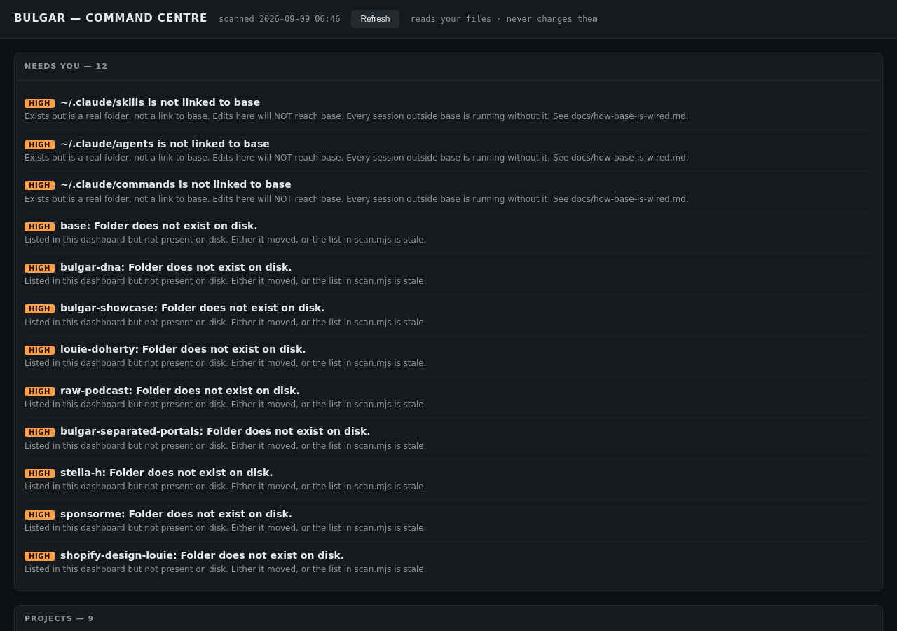Viewport: 897px width, 631px height.
Task: Select 'stella-h: Folder does not exist' title
Action: [167, 473]
